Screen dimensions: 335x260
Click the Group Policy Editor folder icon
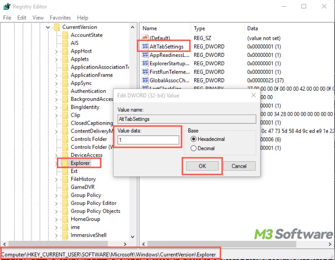pos(65,203)
